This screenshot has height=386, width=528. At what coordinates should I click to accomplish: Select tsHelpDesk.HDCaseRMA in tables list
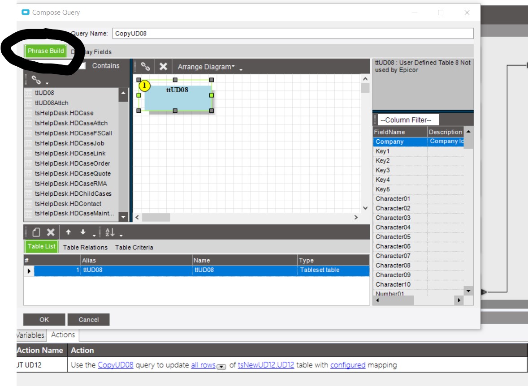tap(71, 184)
